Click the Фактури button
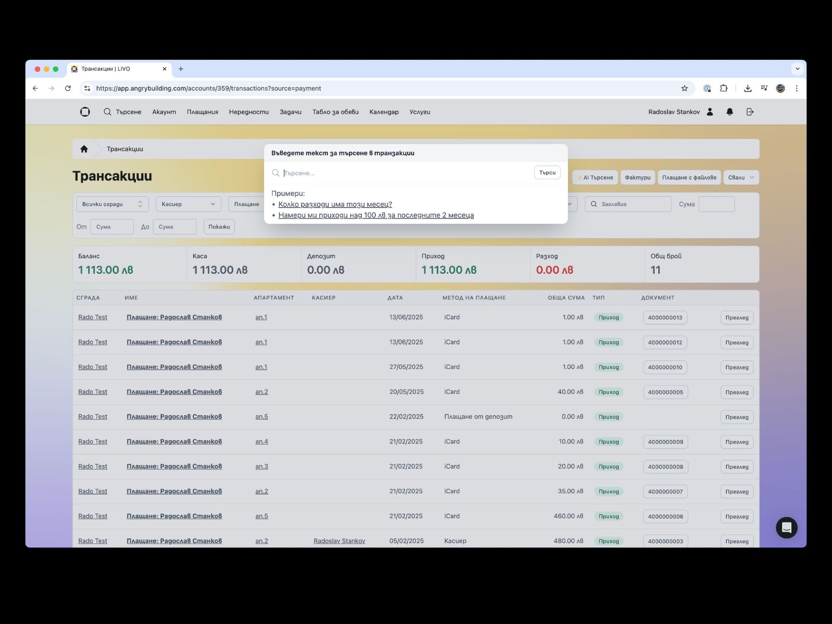 637,177
